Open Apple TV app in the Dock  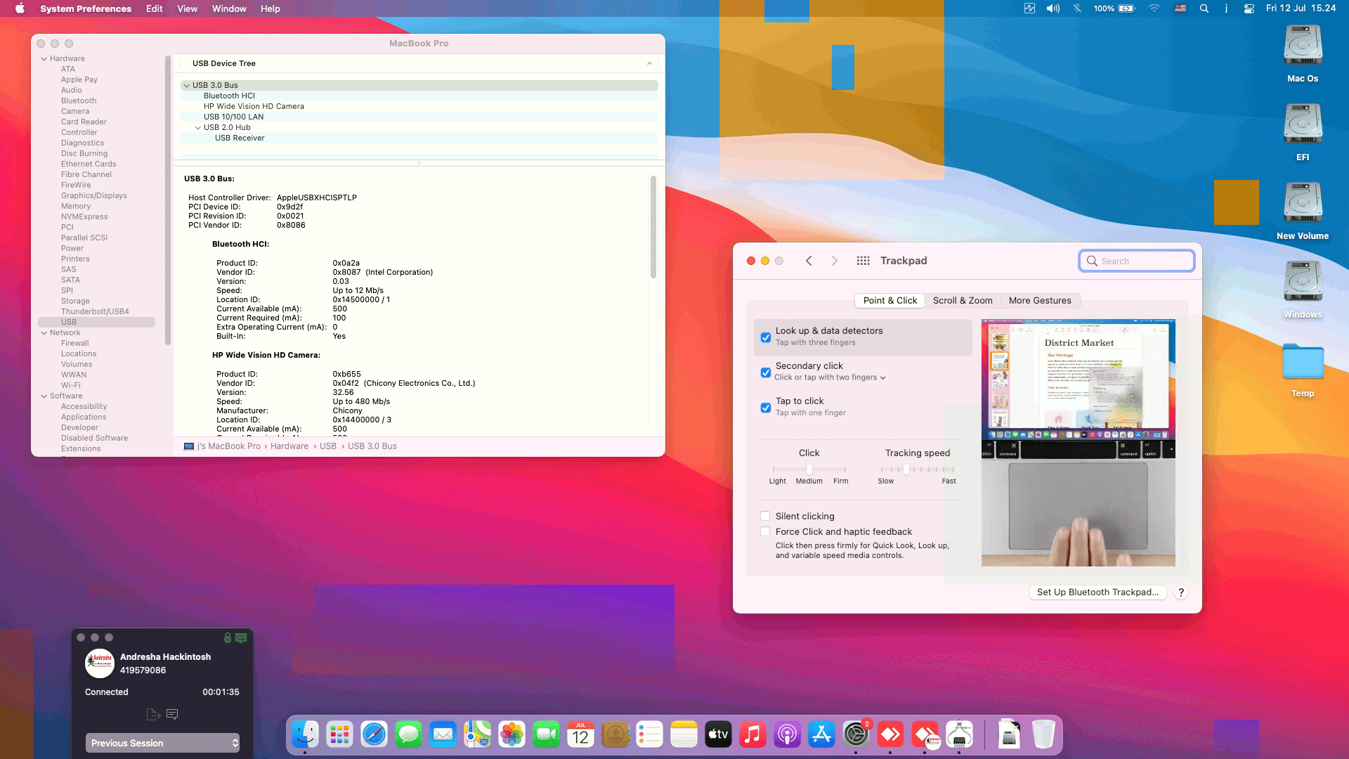(718, 735)
